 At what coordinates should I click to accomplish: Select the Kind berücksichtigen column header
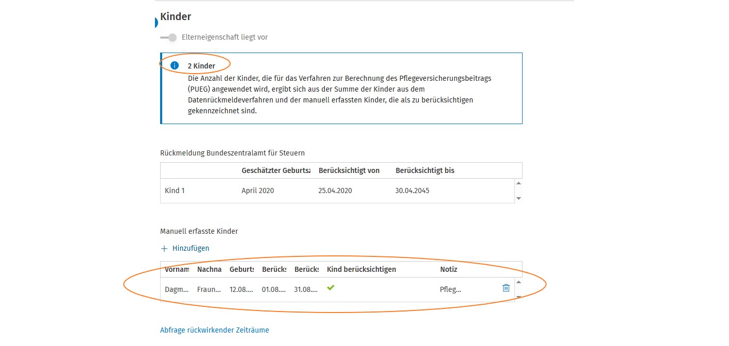pyautogui.click(x=361, y=269)
